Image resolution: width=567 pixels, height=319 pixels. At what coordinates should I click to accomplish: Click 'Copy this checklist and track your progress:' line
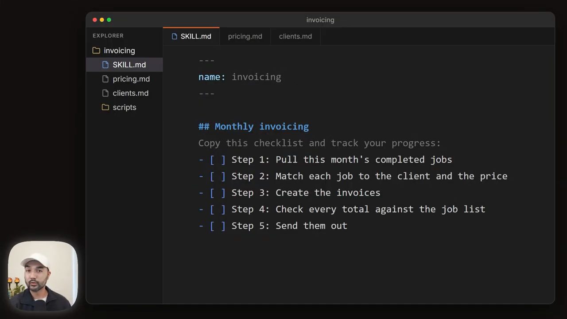point(319,143)
